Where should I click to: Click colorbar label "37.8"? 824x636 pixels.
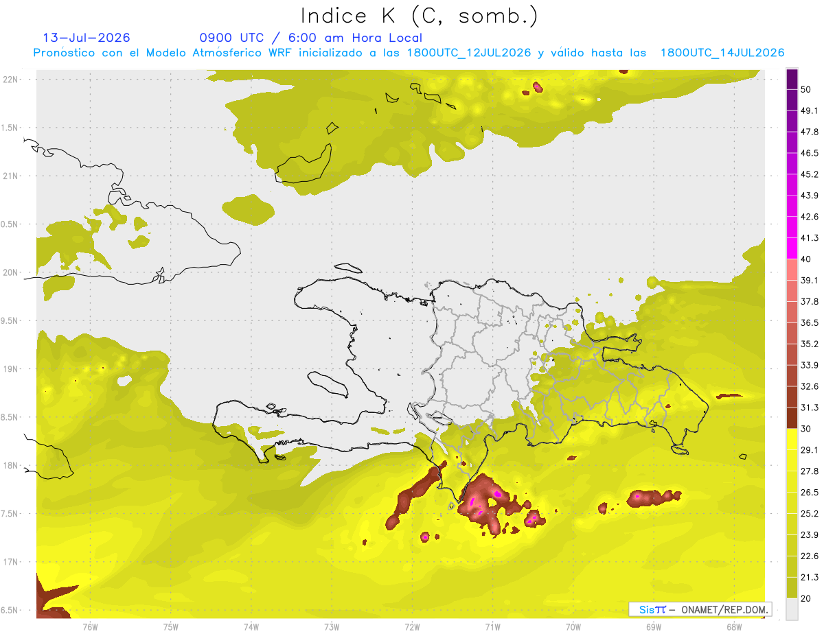pos(810,302)
